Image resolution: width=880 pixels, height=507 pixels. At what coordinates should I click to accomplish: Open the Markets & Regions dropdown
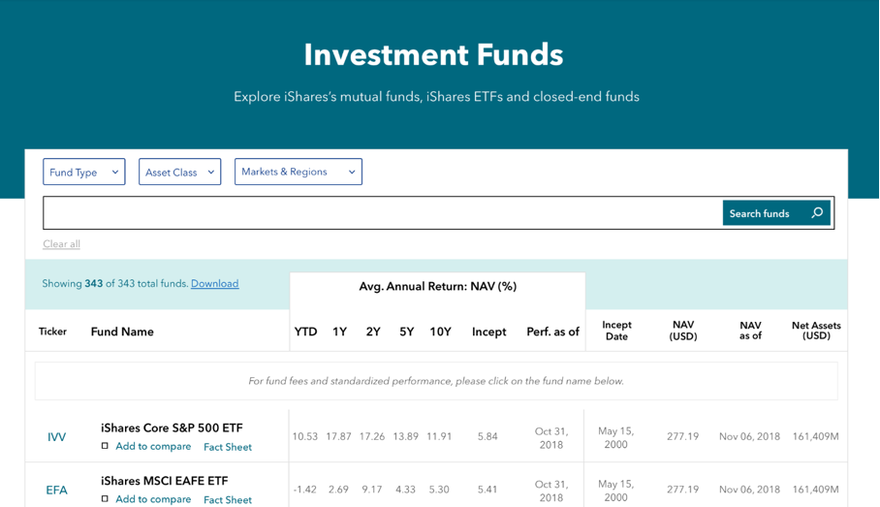[x=299, y=172]
